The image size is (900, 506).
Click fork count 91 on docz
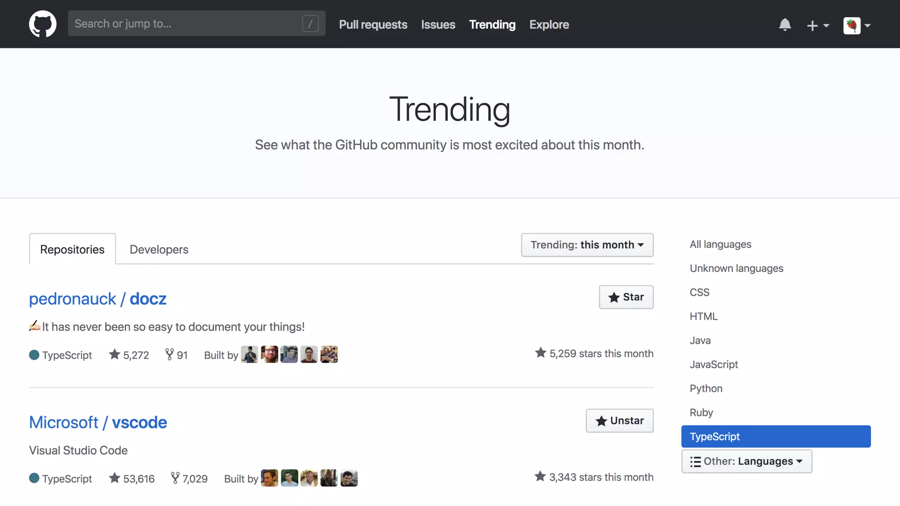[x=176, y=355]
